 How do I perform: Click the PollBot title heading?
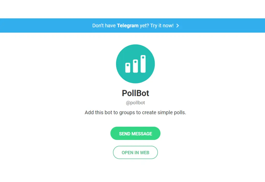tap(135, 93)
